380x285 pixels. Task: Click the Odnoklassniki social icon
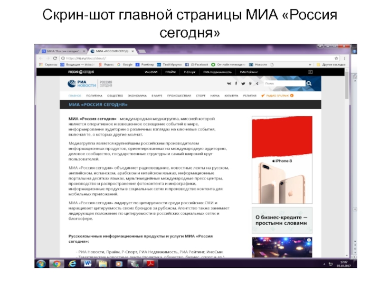click(250, 83)
